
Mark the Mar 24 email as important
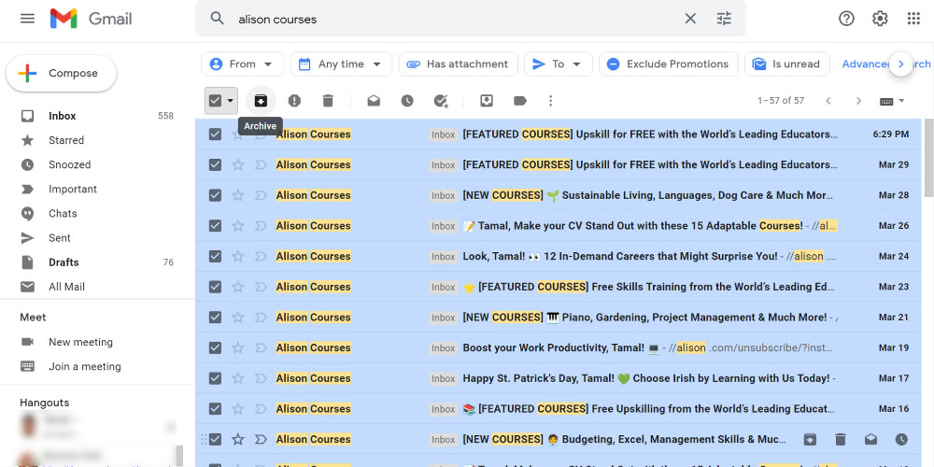pos(261,256)
